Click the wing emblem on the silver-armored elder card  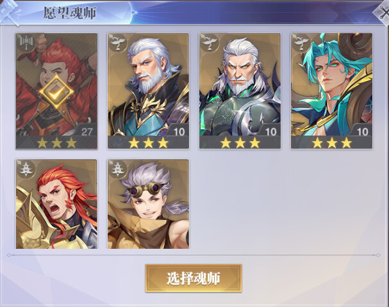tap(210, 42)
